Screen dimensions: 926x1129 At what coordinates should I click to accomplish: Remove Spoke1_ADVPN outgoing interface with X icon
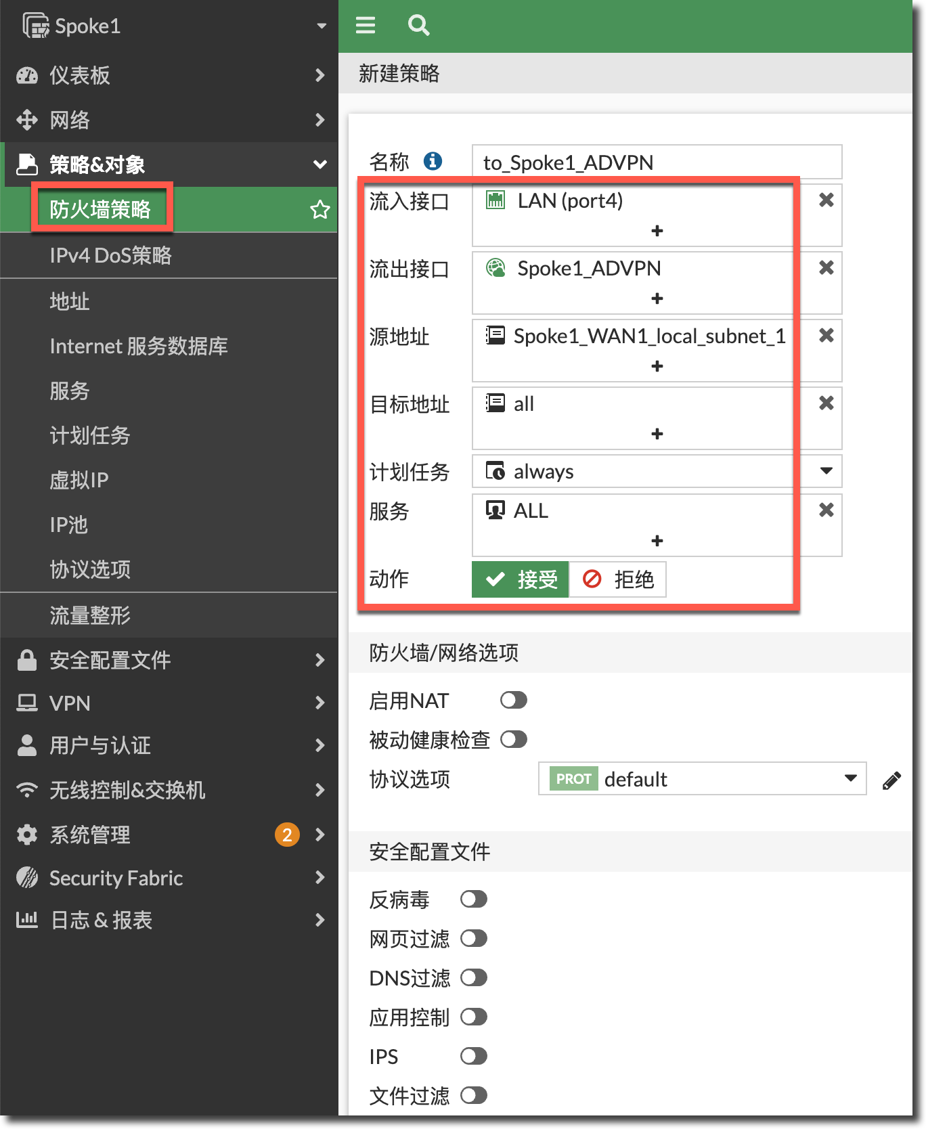click(826, 268)
